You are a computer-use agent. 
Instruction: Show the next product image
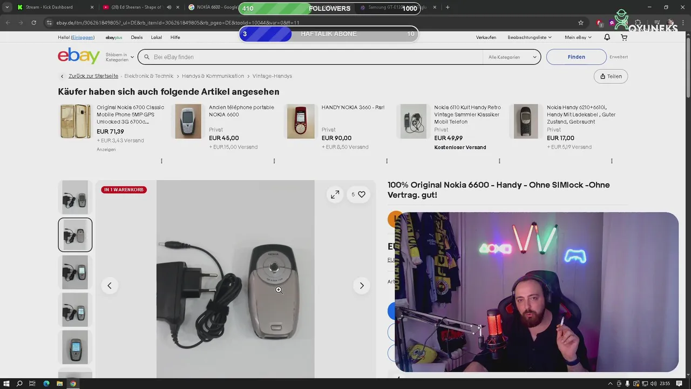(x=362, y=285)
